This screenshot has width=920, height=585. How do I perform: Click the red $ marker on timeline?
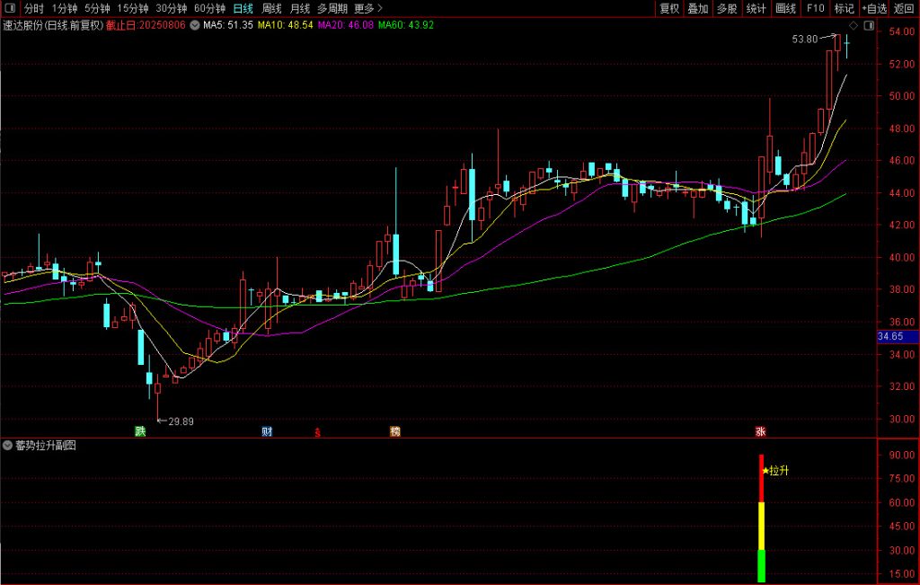pyautogui.click(x=316, y=432)
